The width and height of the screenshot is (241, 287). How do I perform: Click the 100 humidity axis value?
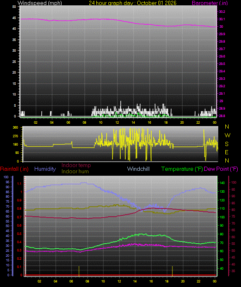(6, 177)
